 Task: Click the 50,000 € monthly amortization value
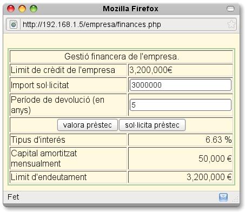point(215,158)
